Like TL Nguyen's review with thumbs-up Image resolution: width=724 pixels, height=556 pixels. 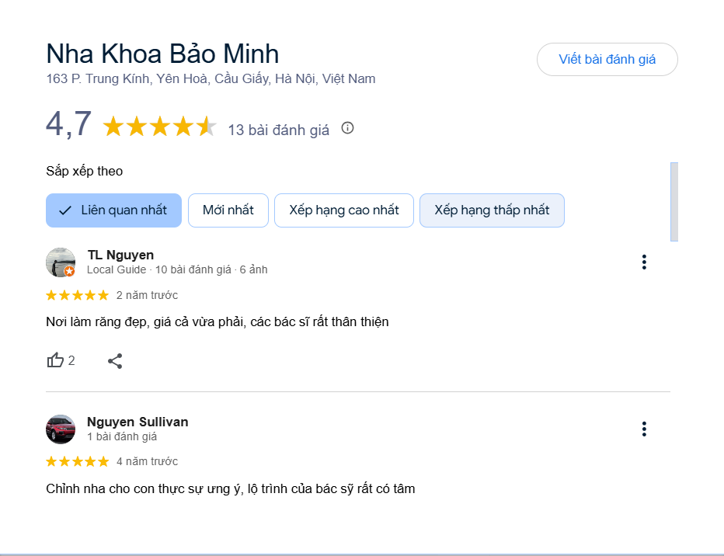56,360
